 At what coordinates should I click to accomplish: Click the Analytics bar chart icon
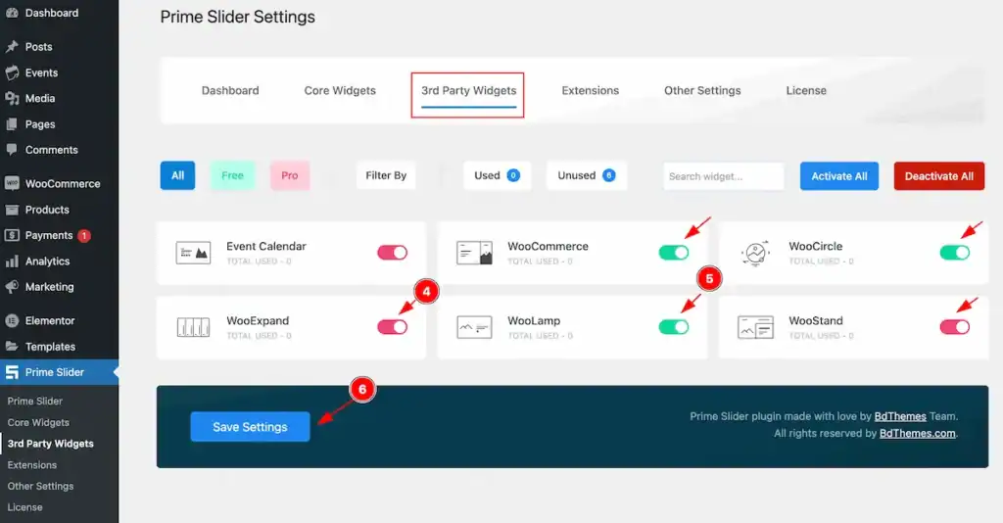12,261
